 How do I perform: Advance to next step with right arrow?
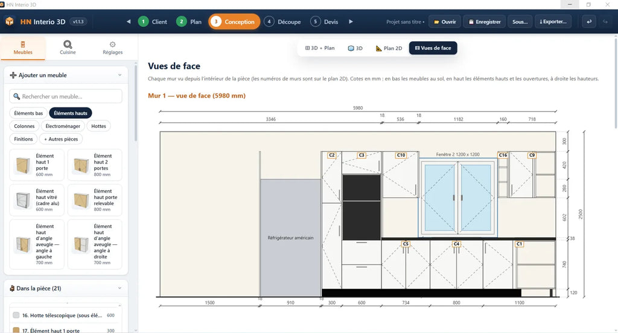351,22
